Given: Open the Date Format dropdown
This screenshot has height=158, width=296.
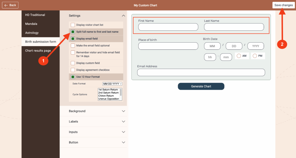Looking at the screenshot, I should tap(112, 84).
